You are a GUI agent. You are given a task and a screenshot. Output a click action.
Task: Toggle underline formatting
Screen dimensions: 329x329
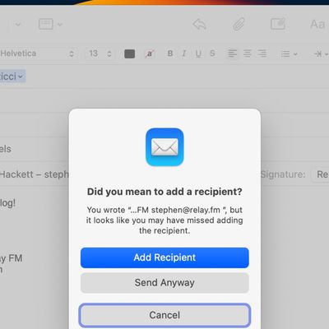(x=198, y=53)
